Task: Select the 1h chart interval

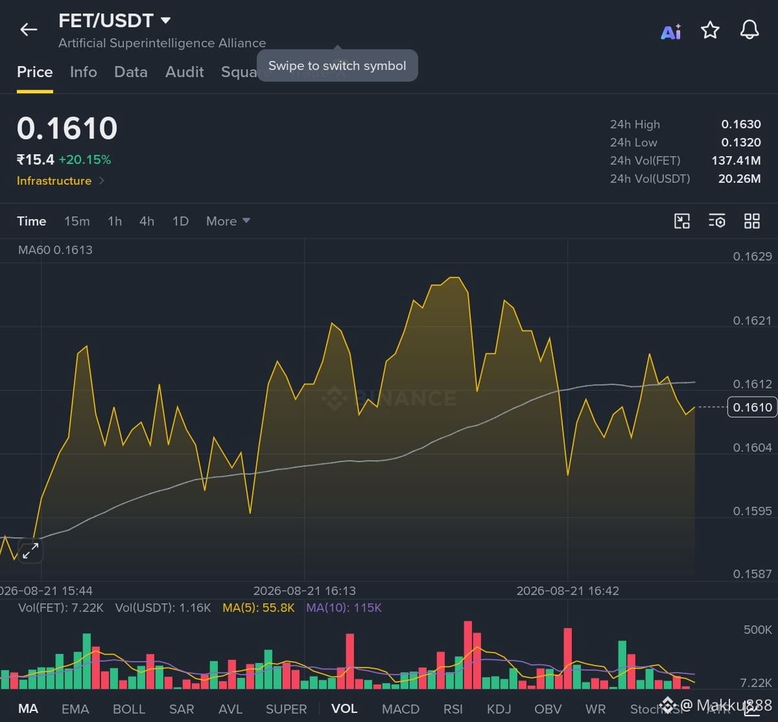Action: click(115, 221)
